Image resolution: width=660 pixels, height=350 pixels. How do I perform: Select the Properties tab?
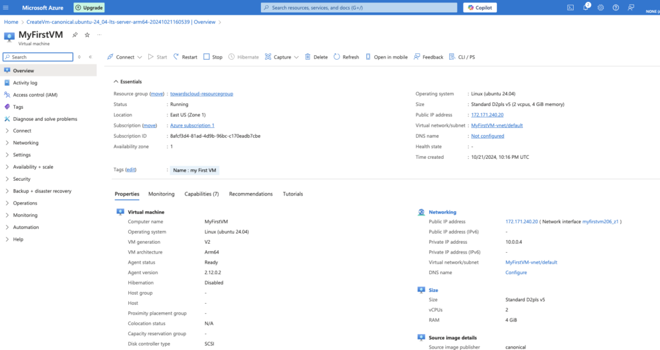click(127, 194)
